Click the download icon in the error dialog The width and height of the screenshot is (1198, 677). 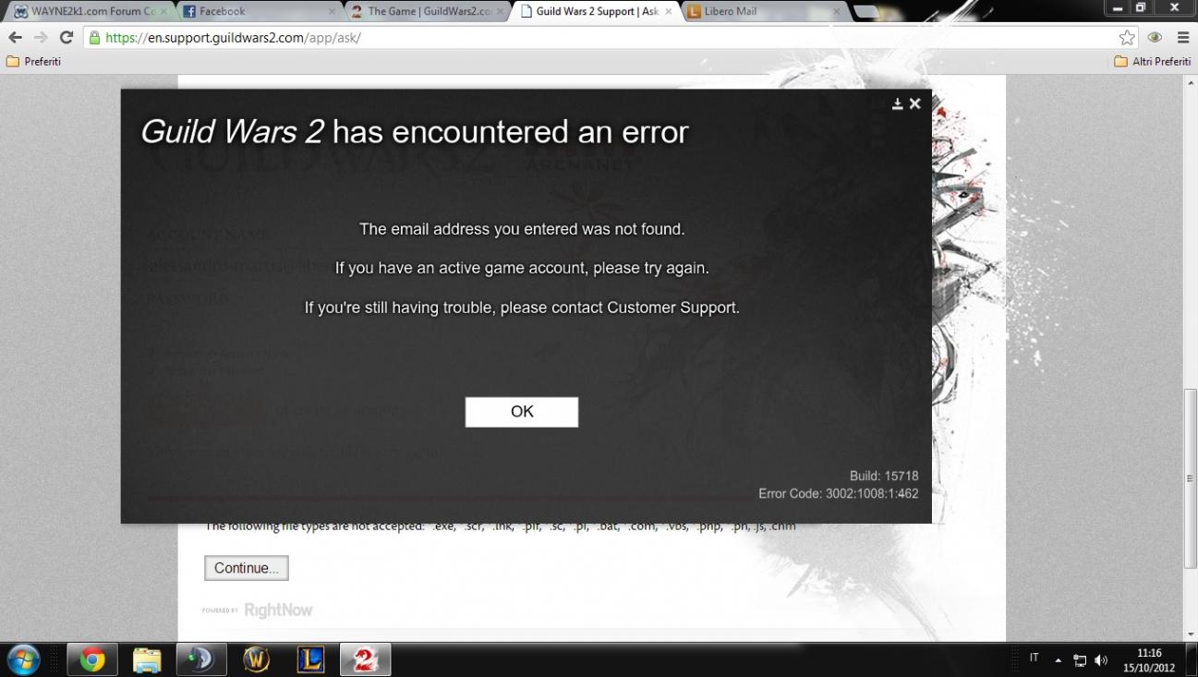tap(897, 104)
